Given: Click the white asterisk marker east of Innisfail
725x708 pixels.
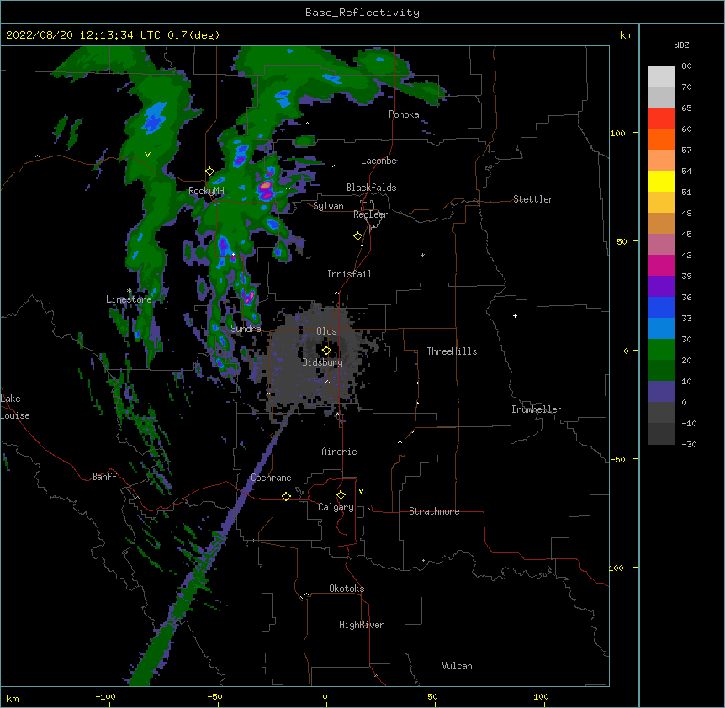Looking at the screenshot, I should pos(422,256).
